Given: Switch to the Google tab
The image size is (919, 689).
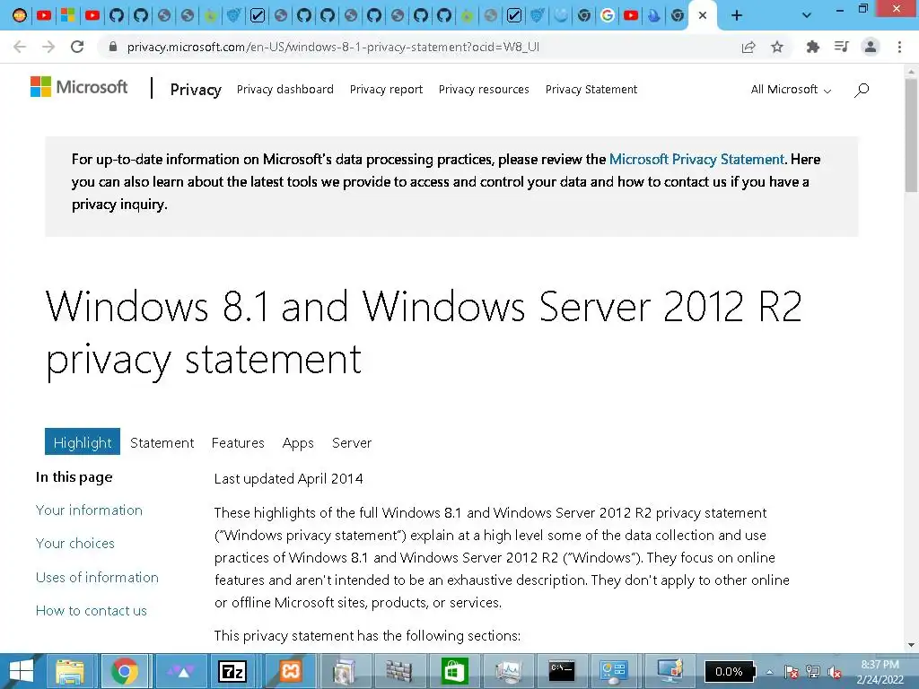Looking at the screenshot, I should (x=608, y=15).
